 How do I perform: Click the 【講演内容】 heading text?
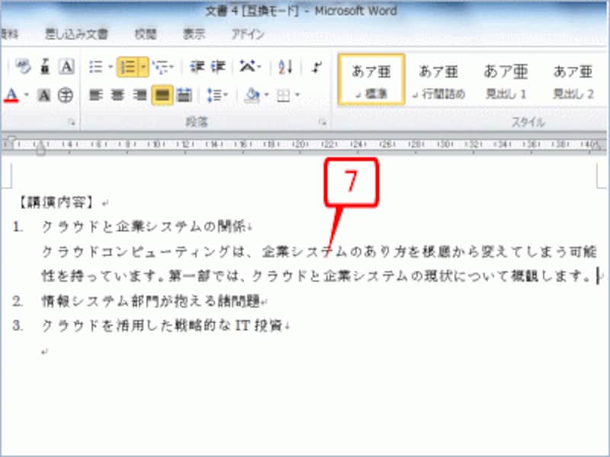(56, 202)
